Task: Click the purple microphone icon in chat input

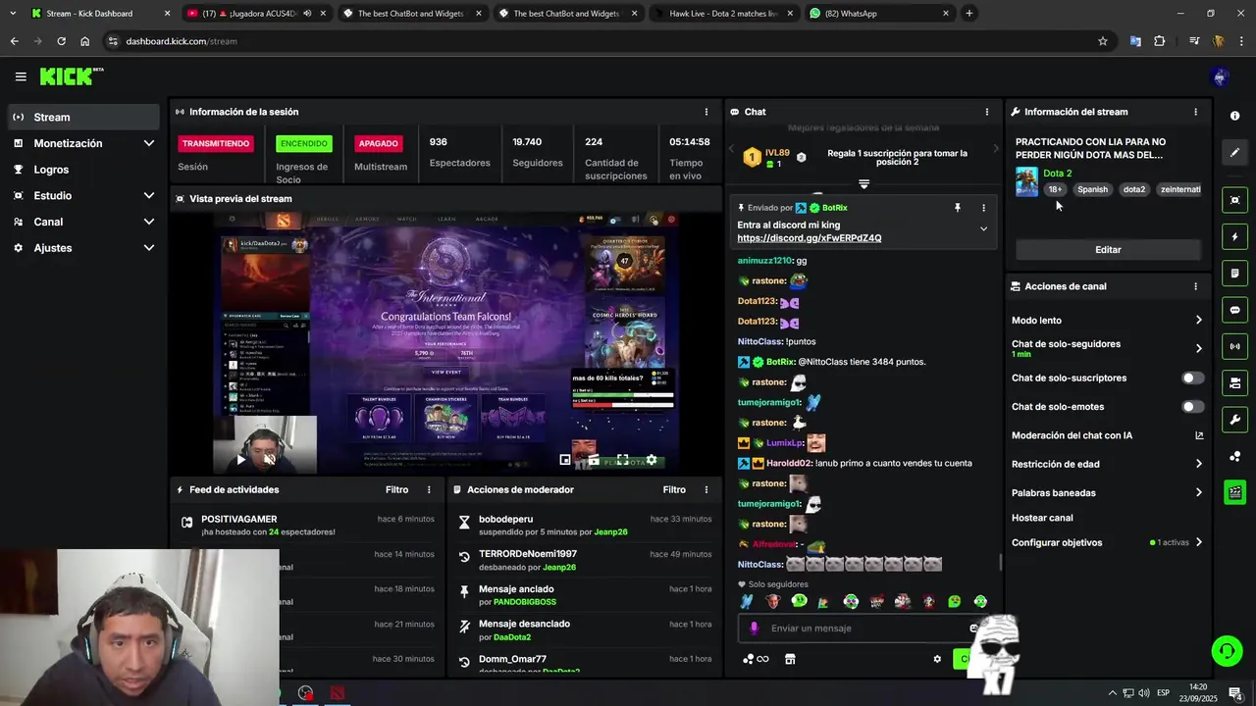Action: click(754, 629)
